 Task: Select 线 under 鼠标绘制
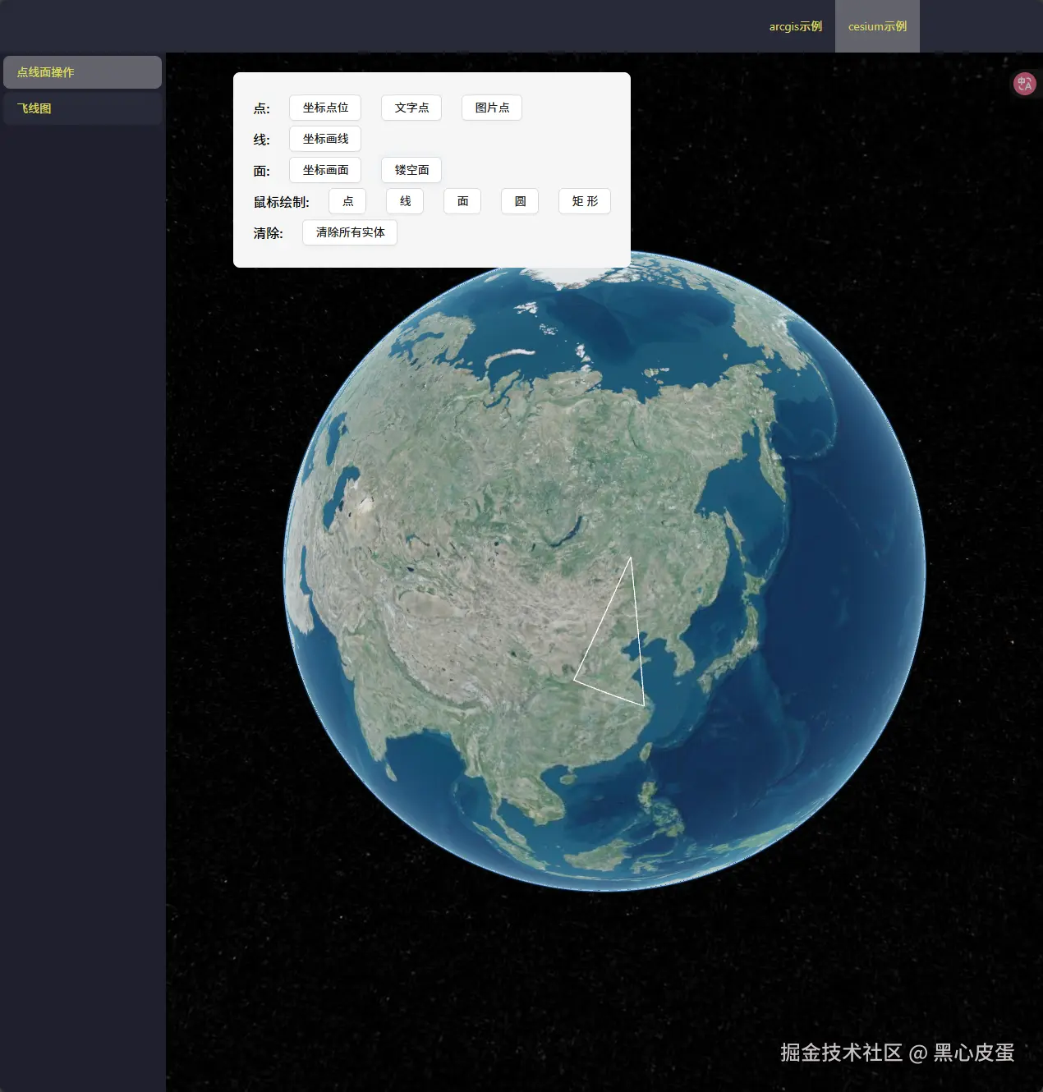tap(404, 201)
